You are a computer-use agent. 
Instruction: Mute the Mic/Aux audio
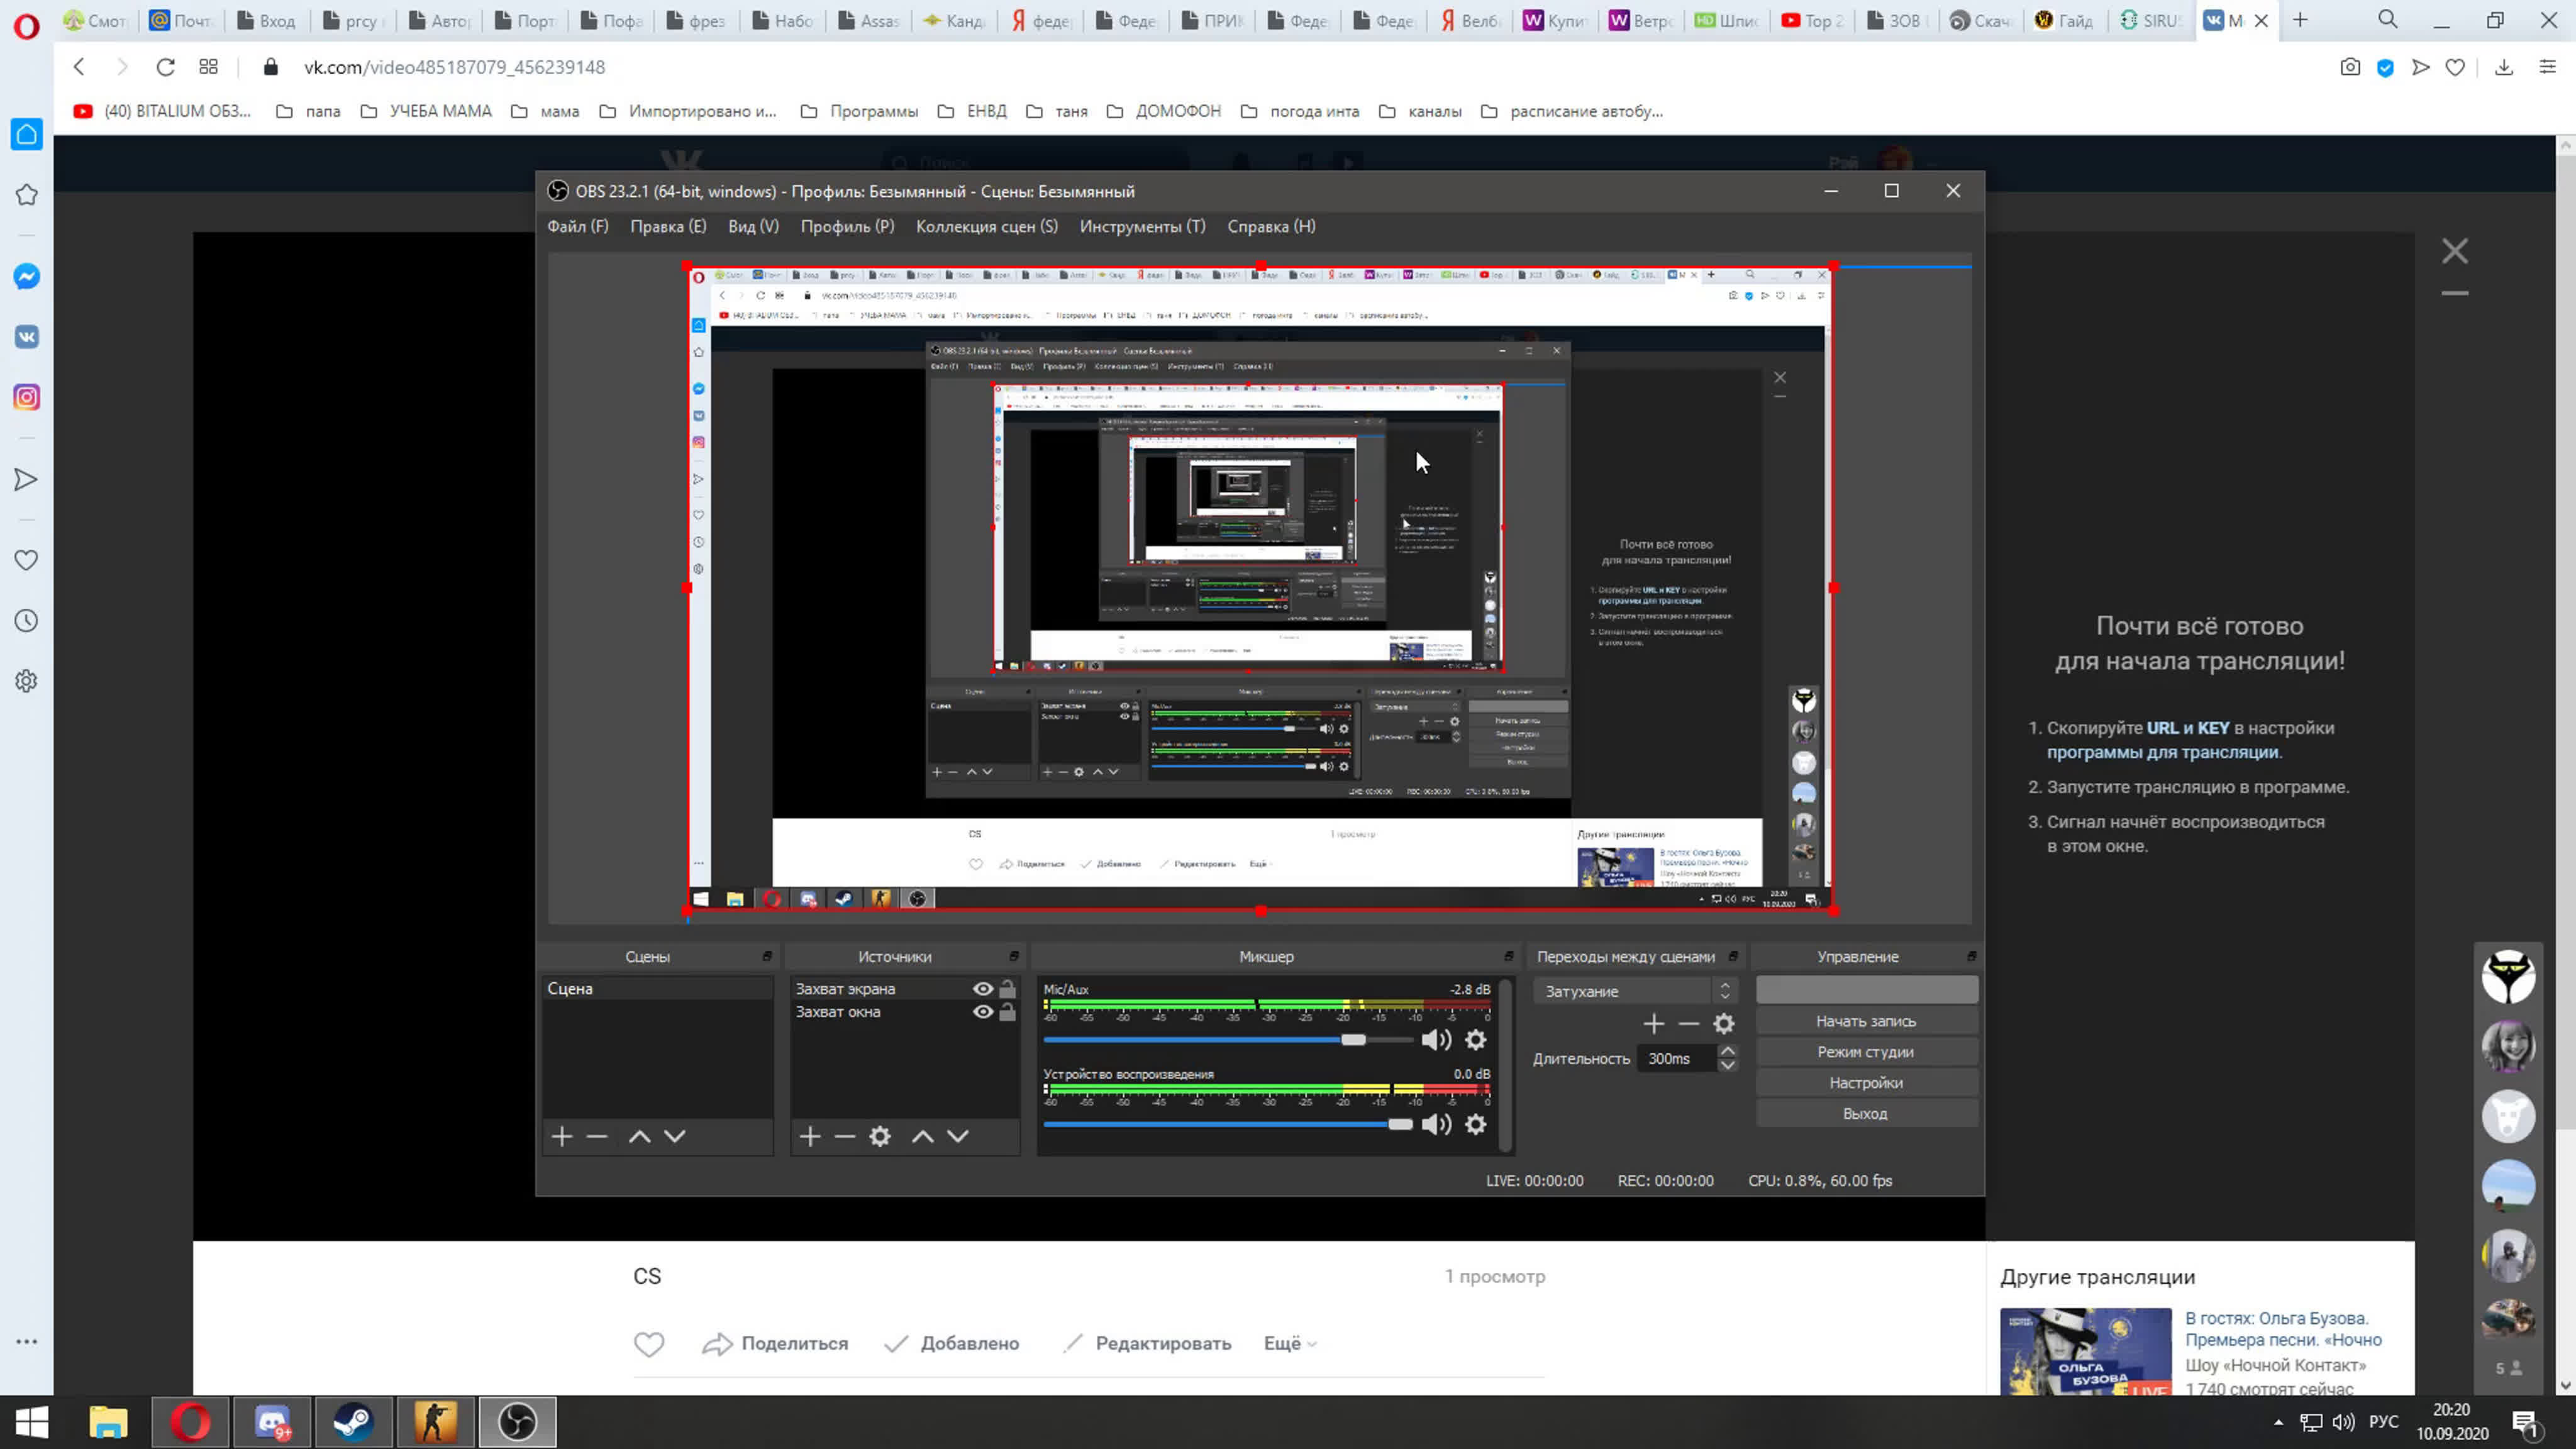(1436, 1040)
